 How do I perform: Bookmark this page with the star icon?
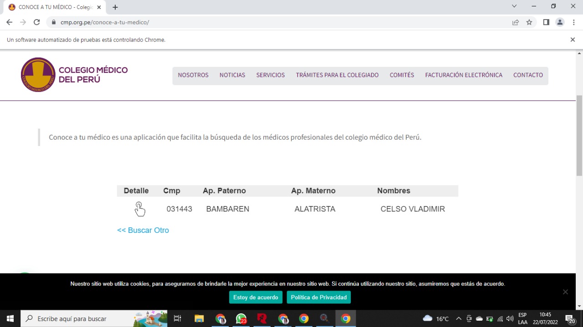coord(529,22)
